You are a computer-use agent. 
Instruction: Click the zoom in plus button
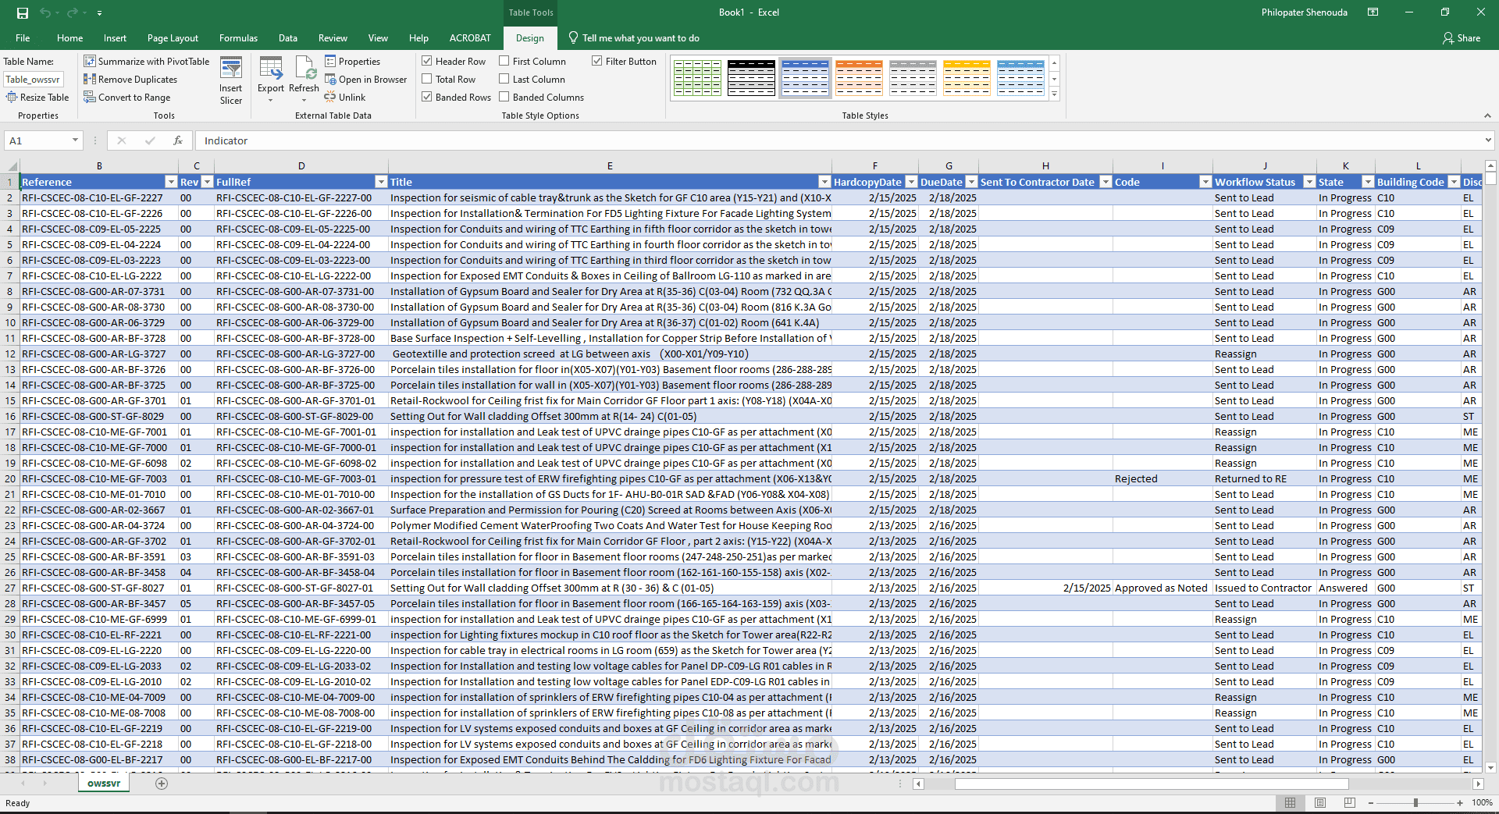point(1460,802)
